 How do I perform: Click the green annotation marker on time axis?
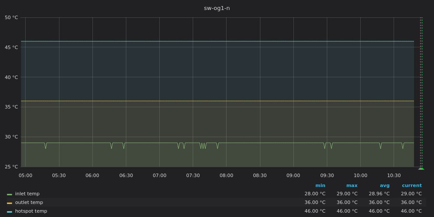click(x=421, y=168)
